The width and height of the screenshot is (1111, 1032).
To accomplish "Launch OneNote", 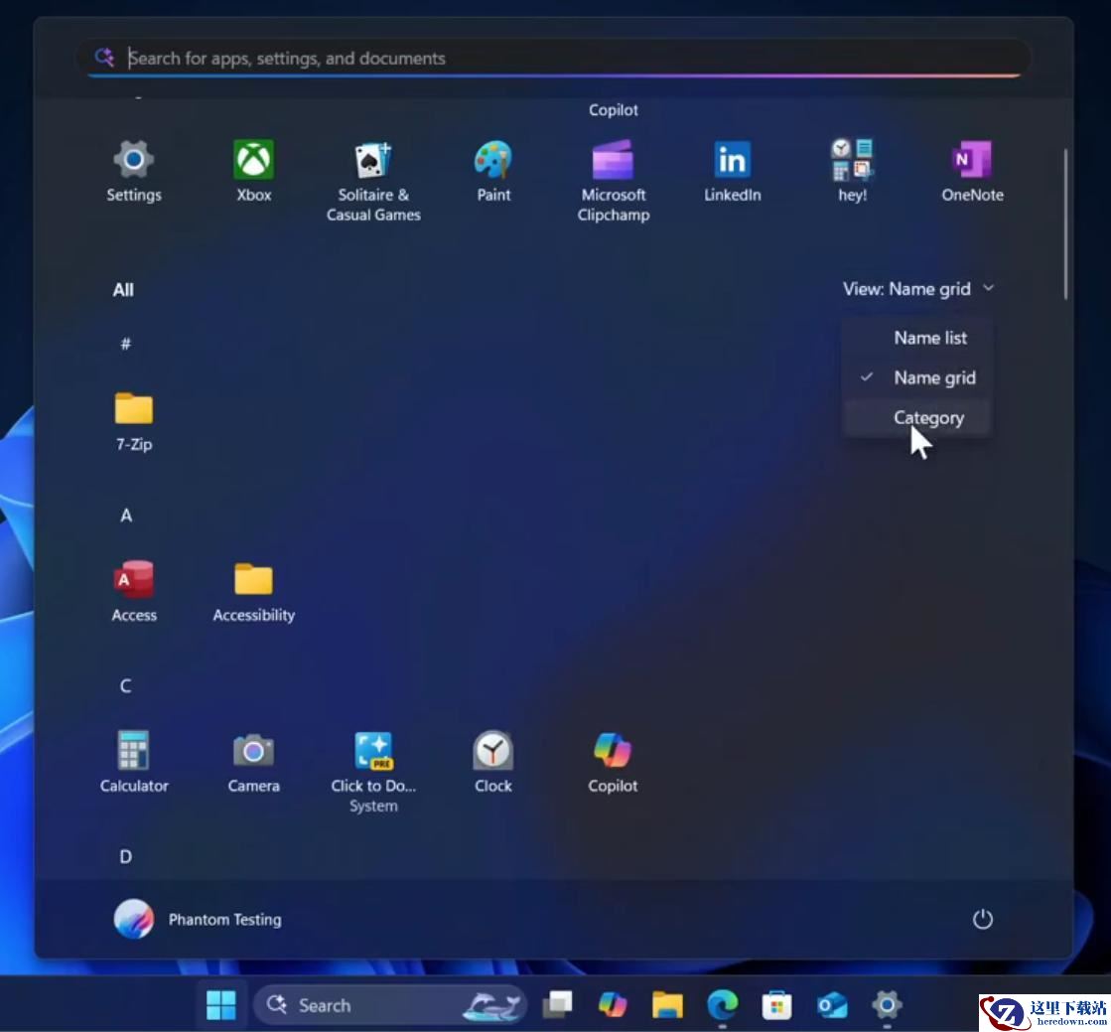I will tap(972, 172).
